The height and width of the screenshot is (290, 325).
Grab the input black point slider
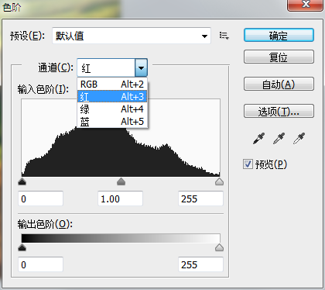pos(22,181)
